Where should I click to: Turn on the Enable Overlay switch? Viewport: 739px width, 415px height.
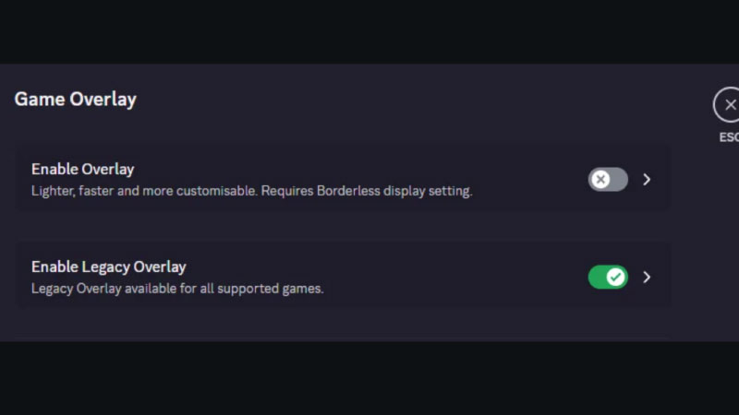click(x=608, y=179)
